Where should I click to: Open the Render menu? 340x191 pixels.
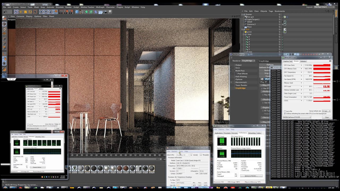tap(69, 7)
